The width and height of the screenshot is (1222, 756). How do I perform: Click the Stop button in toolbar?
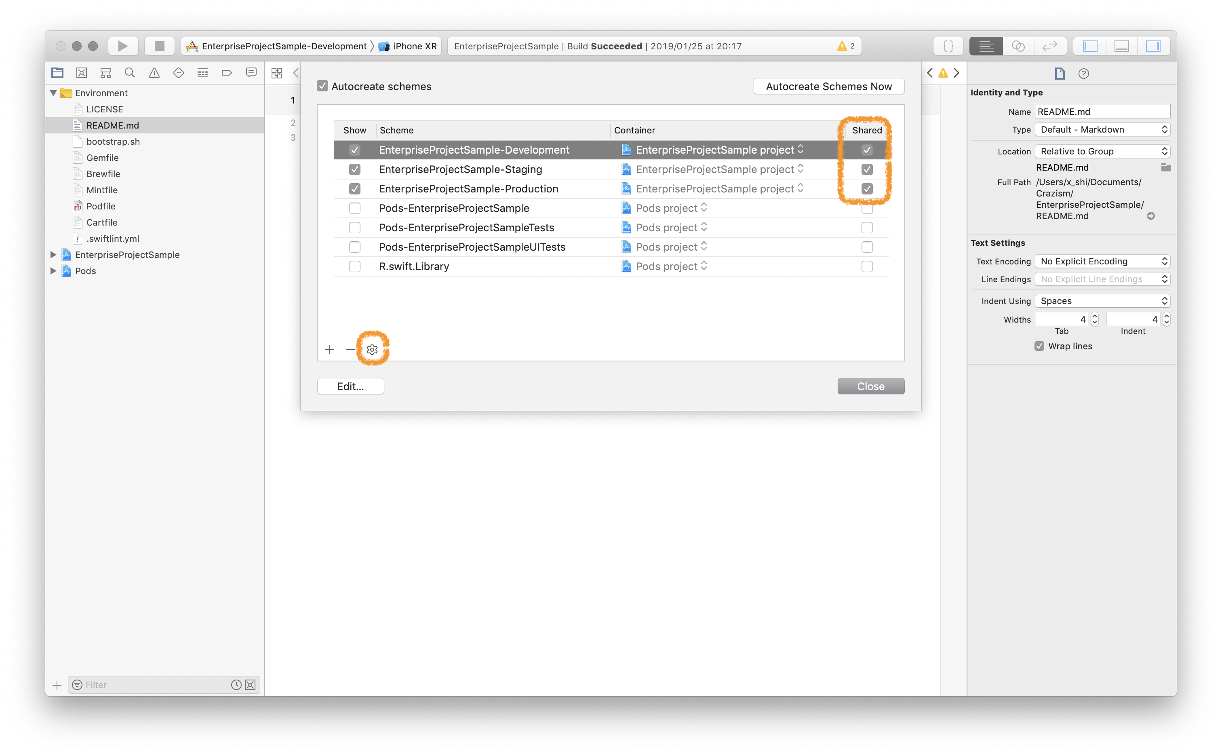pyautogui.click(x=160, y=46)
